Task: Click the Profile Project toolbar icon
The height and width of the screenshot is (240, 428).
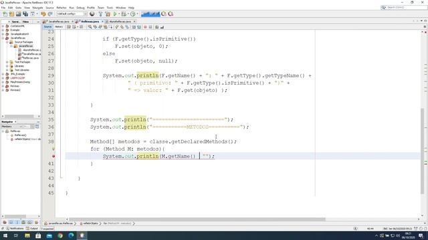Action: pyautogui.click(x=133, y=14)
